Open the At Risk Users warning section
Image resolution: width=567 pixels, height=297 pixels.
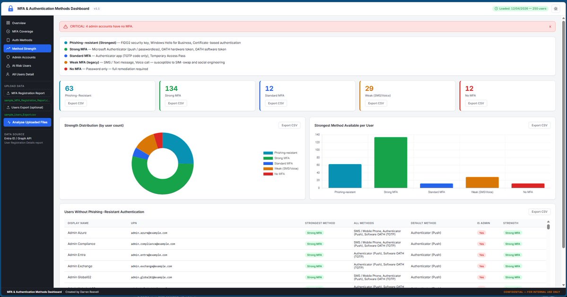coord(20,65)
